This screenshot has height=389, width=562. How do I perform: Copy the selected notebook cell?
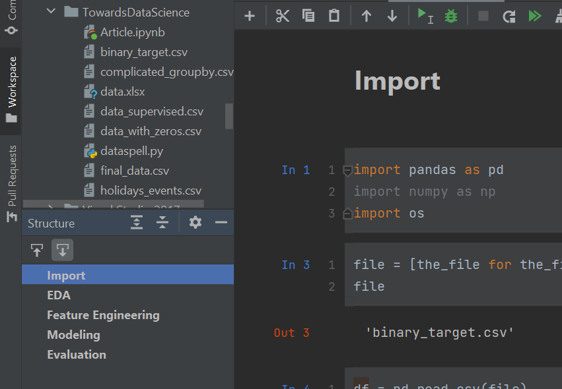tap(308, 16)
